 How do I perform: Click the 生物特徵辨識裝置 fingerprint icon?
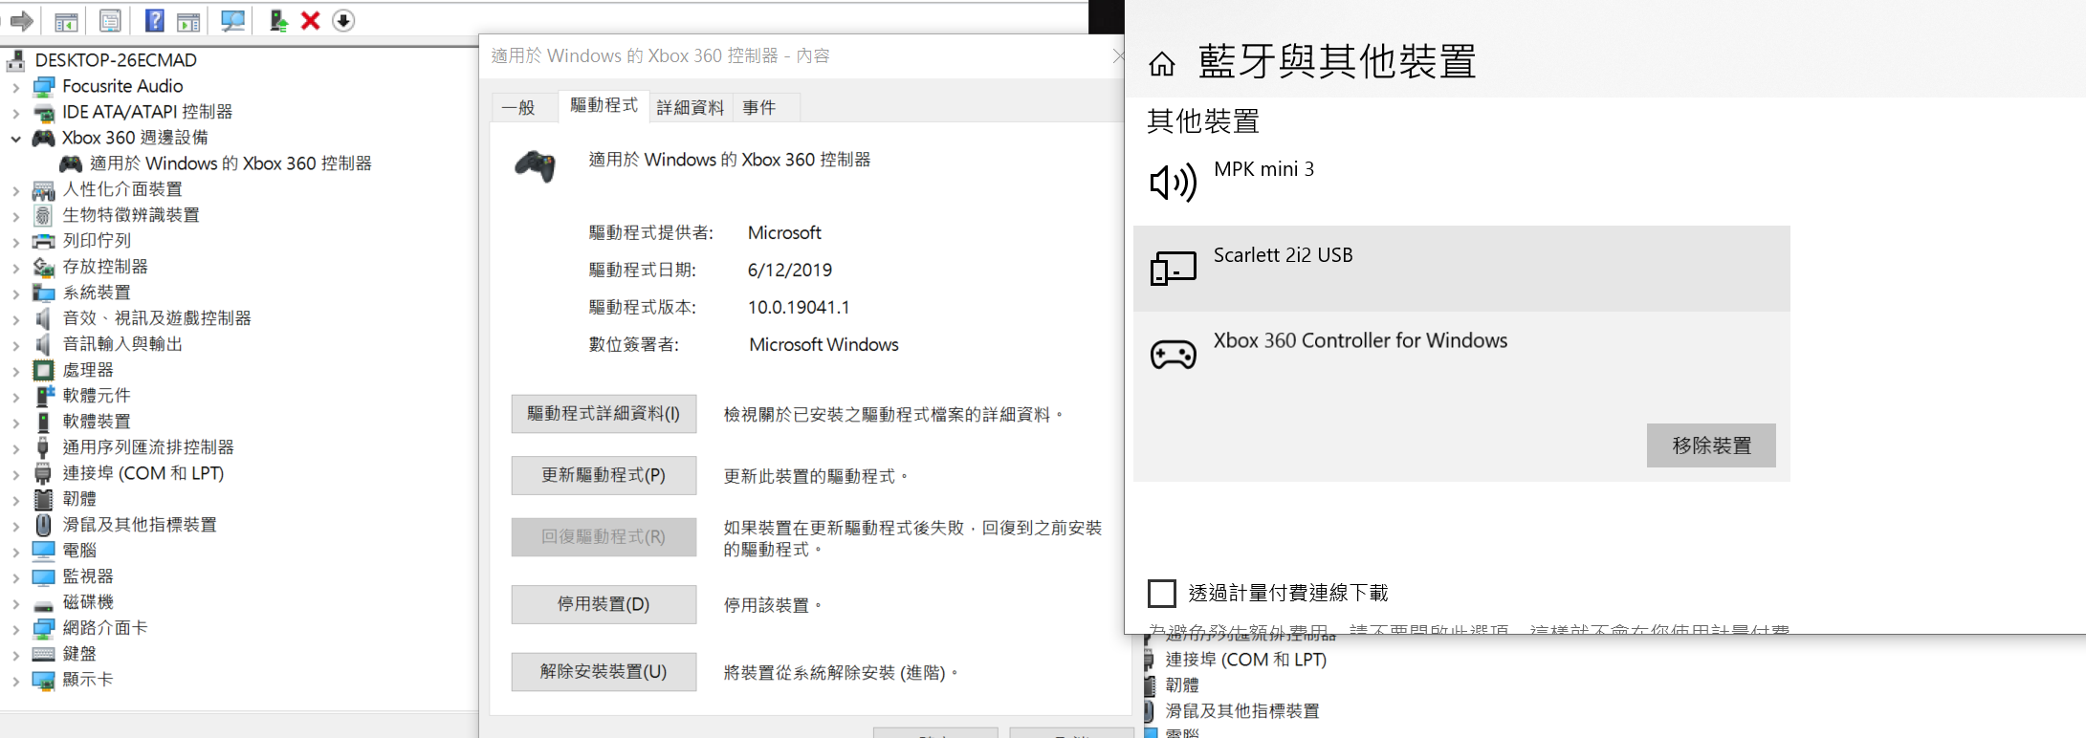pos(44,215)
